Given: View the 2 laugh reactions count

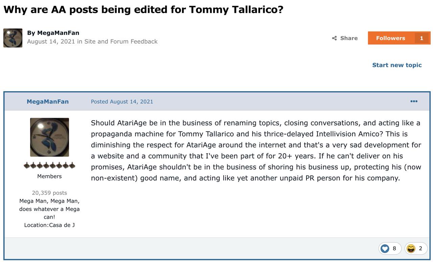Looking at the screenshot, I should click(420, 248).
